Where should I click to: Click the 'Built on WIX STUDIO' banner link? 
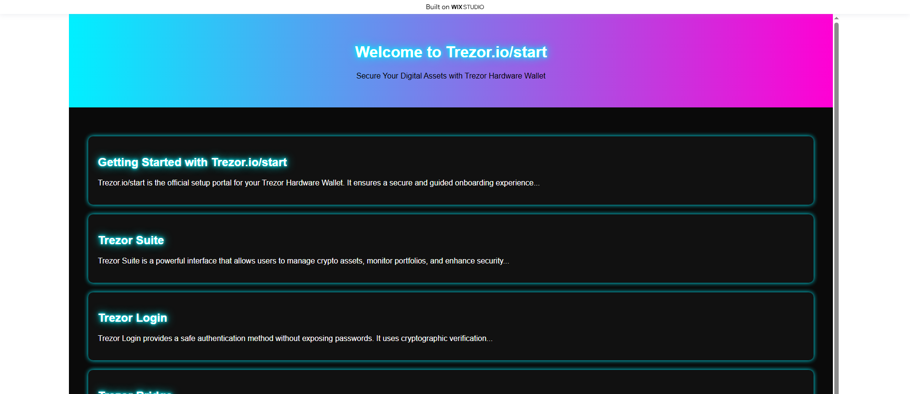tap(455, 7)
